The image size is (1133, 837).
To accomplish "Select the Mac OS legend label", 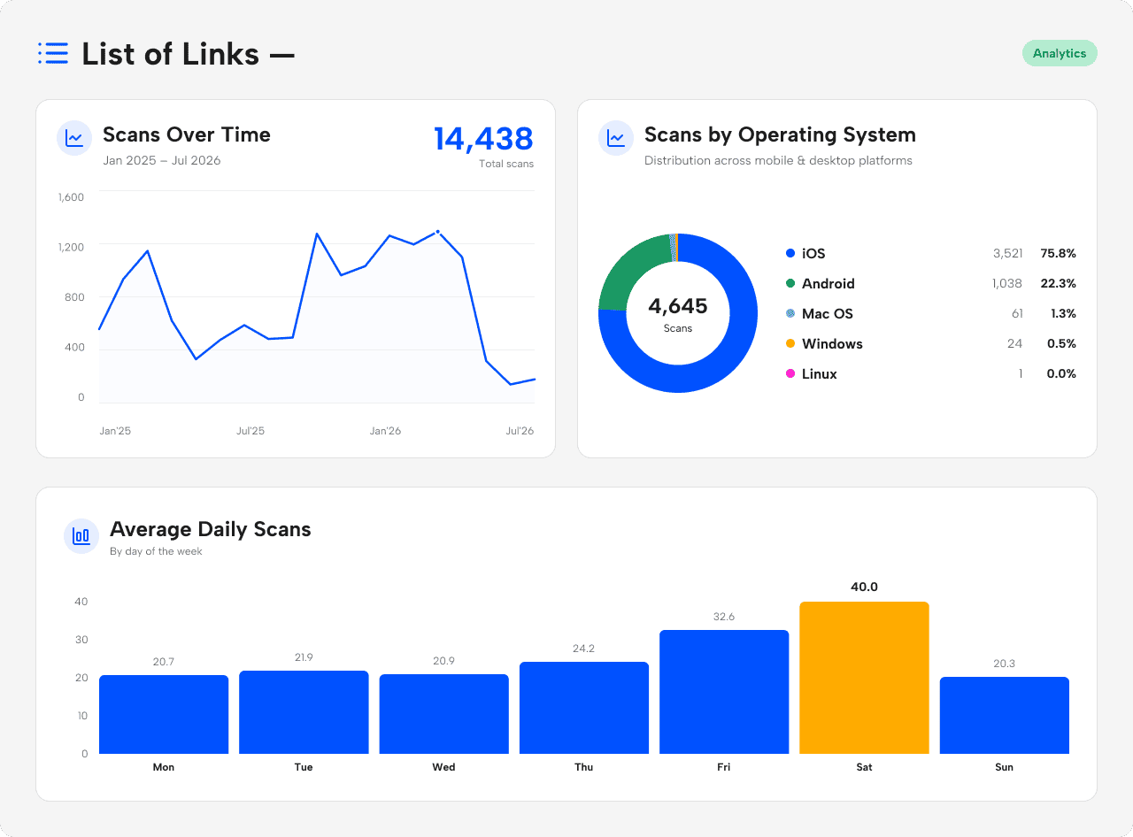I will click(828, 314).
